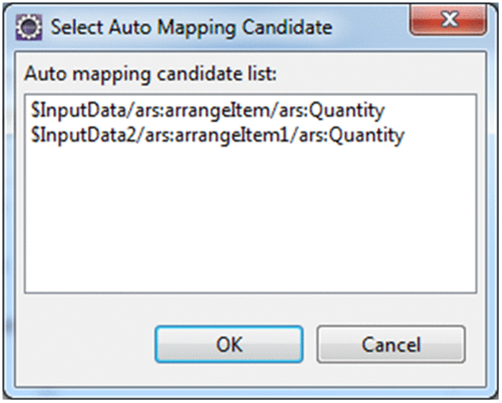502x403 pixels.
Task: Click the Select Auto Mapping Candidate title text
Action: [190, 27]
